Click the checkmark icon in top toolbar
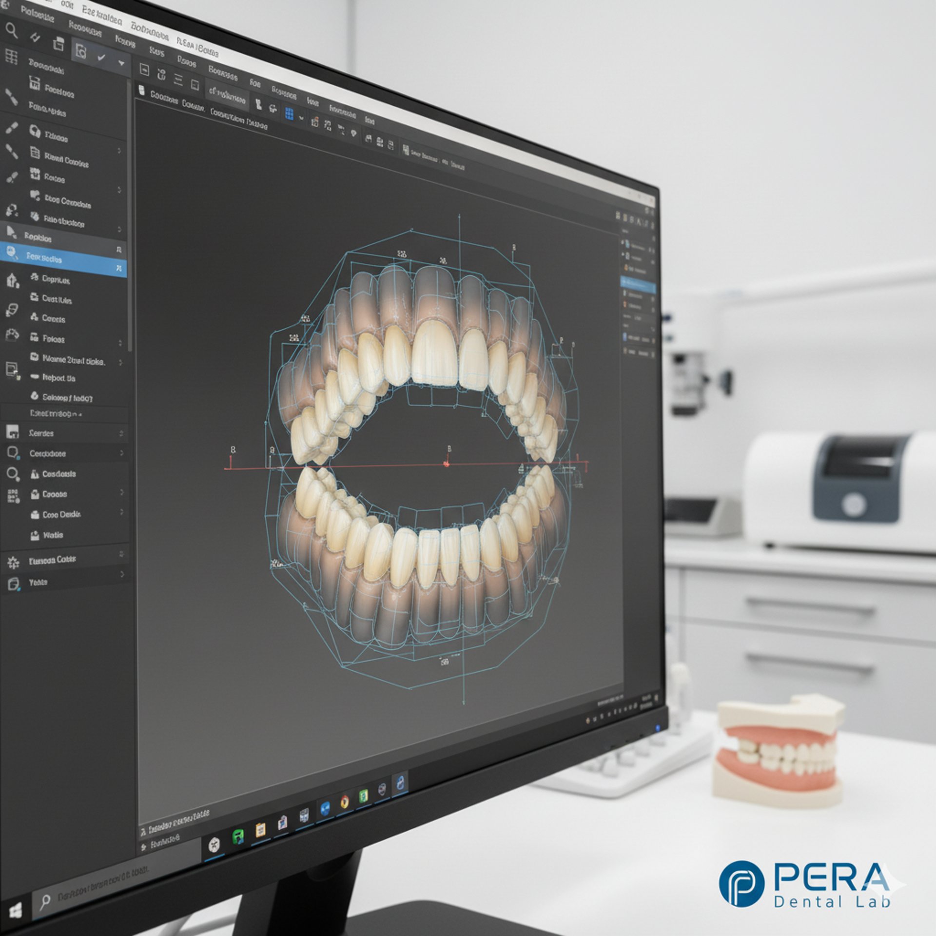The width and height of the screenshot is (936, 936). [x=101, y=58]
